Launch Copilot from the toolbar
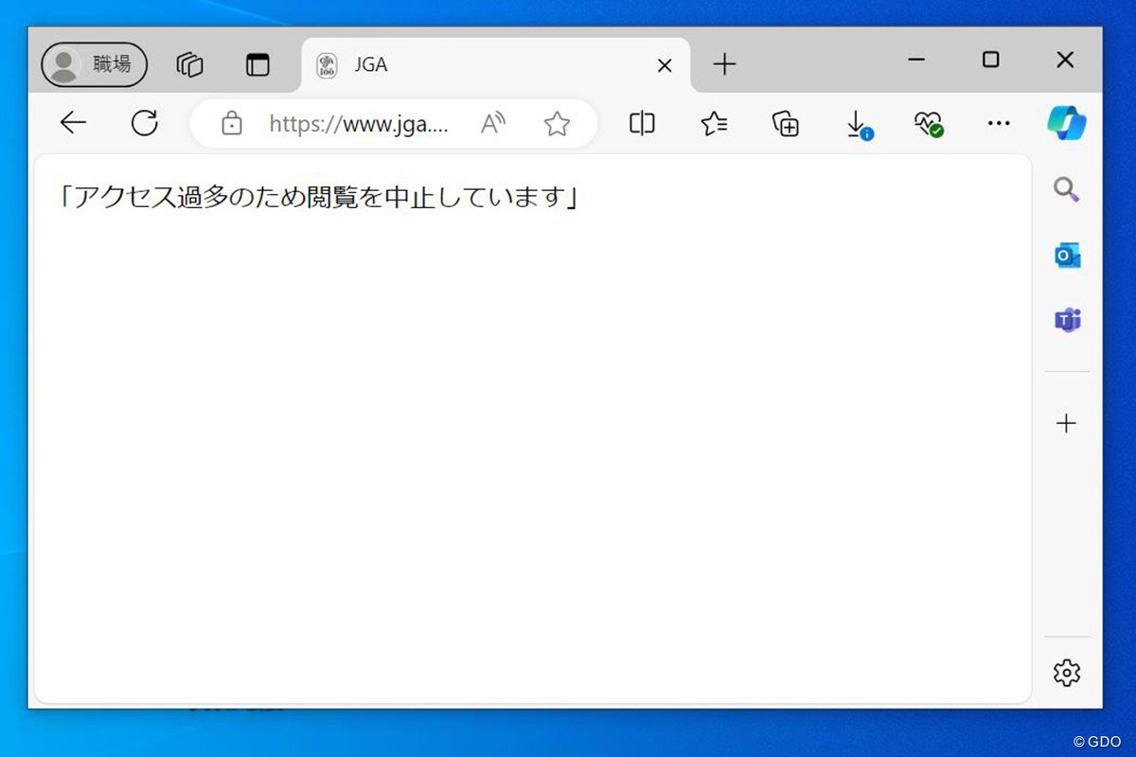 coord(1067,123)
